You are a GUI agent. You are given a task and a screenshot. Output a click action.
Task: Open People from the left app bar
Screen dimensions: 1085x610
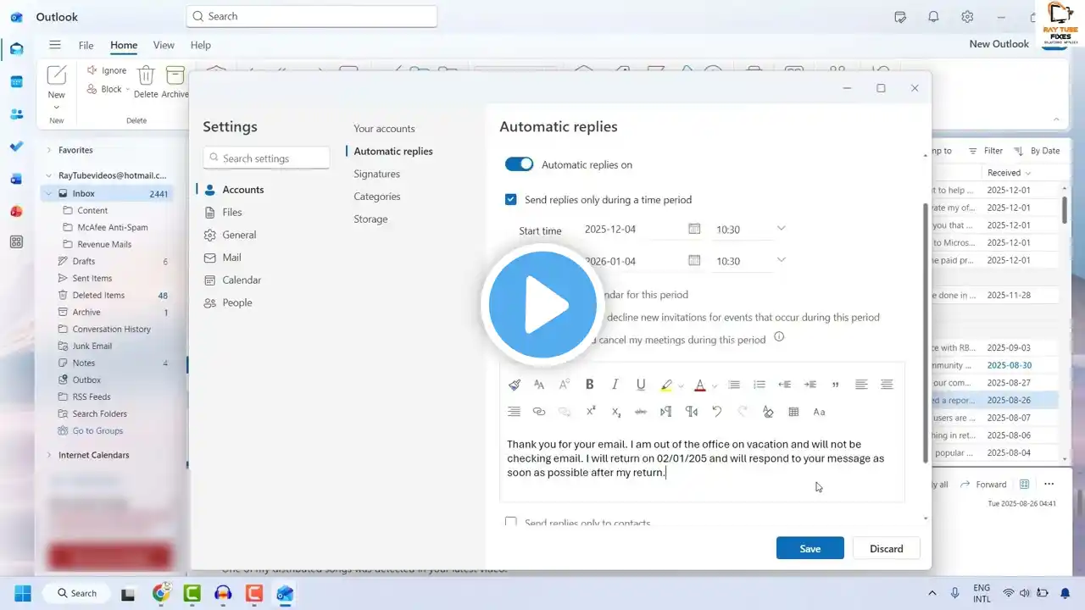click(16, 114)
